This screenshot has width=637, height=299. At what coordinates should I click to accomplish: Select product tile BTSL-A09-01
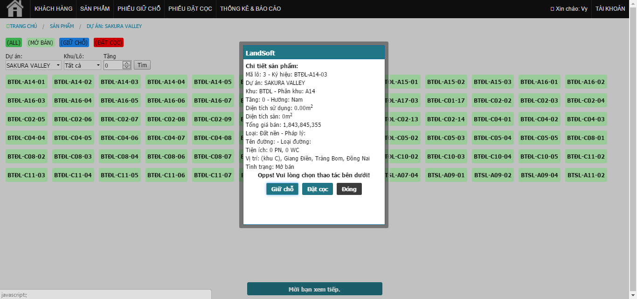click(x=446, y=175)
